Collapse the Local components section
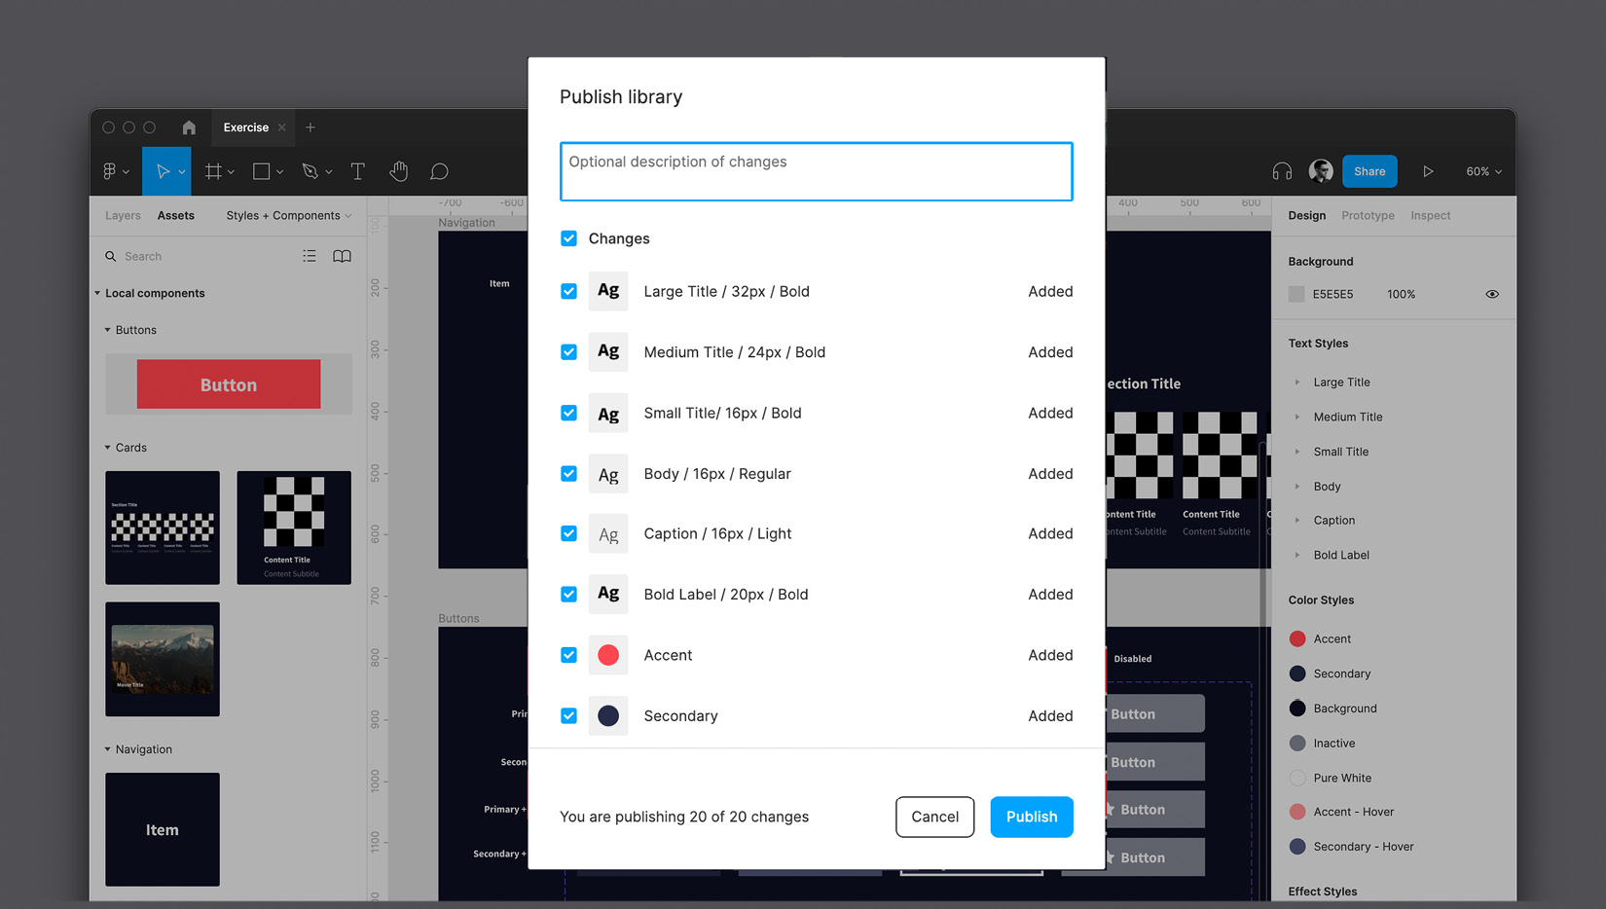1606x909 pixels. coord(97,293)
